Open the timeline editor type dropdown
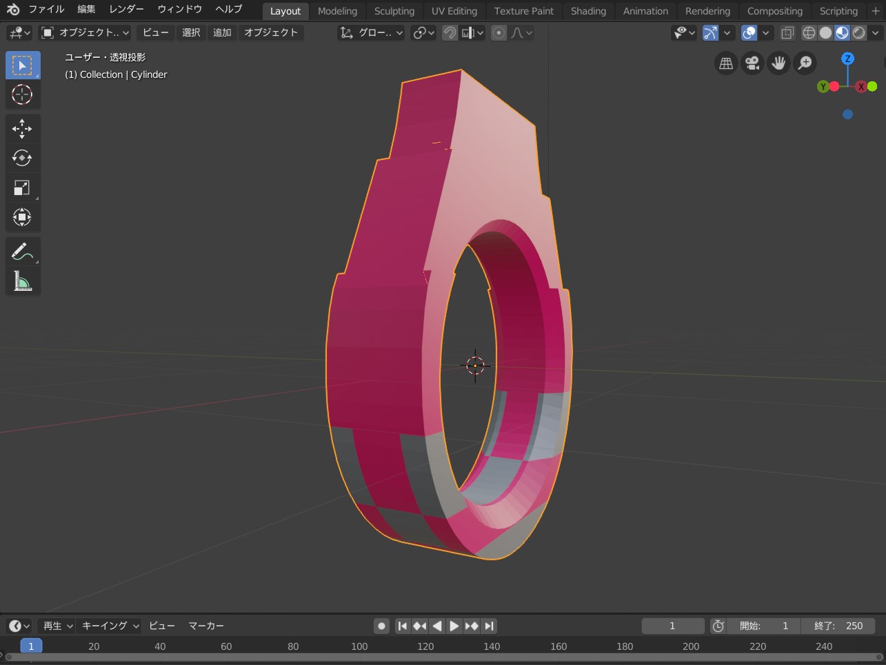The image size is (886, 665). coord(19,626)
